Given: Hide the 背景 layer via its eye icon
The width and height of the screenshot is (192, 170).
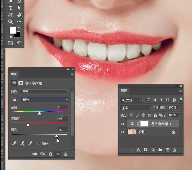Looking at the screenshot, I should [123, 132].
